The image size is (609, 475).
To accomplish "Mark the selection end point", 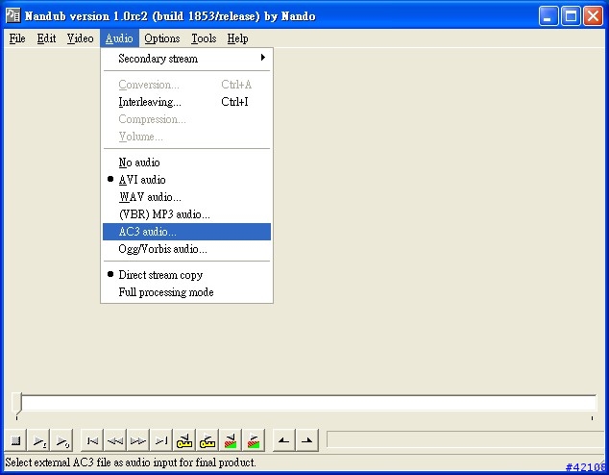I will tap(307, 440).
